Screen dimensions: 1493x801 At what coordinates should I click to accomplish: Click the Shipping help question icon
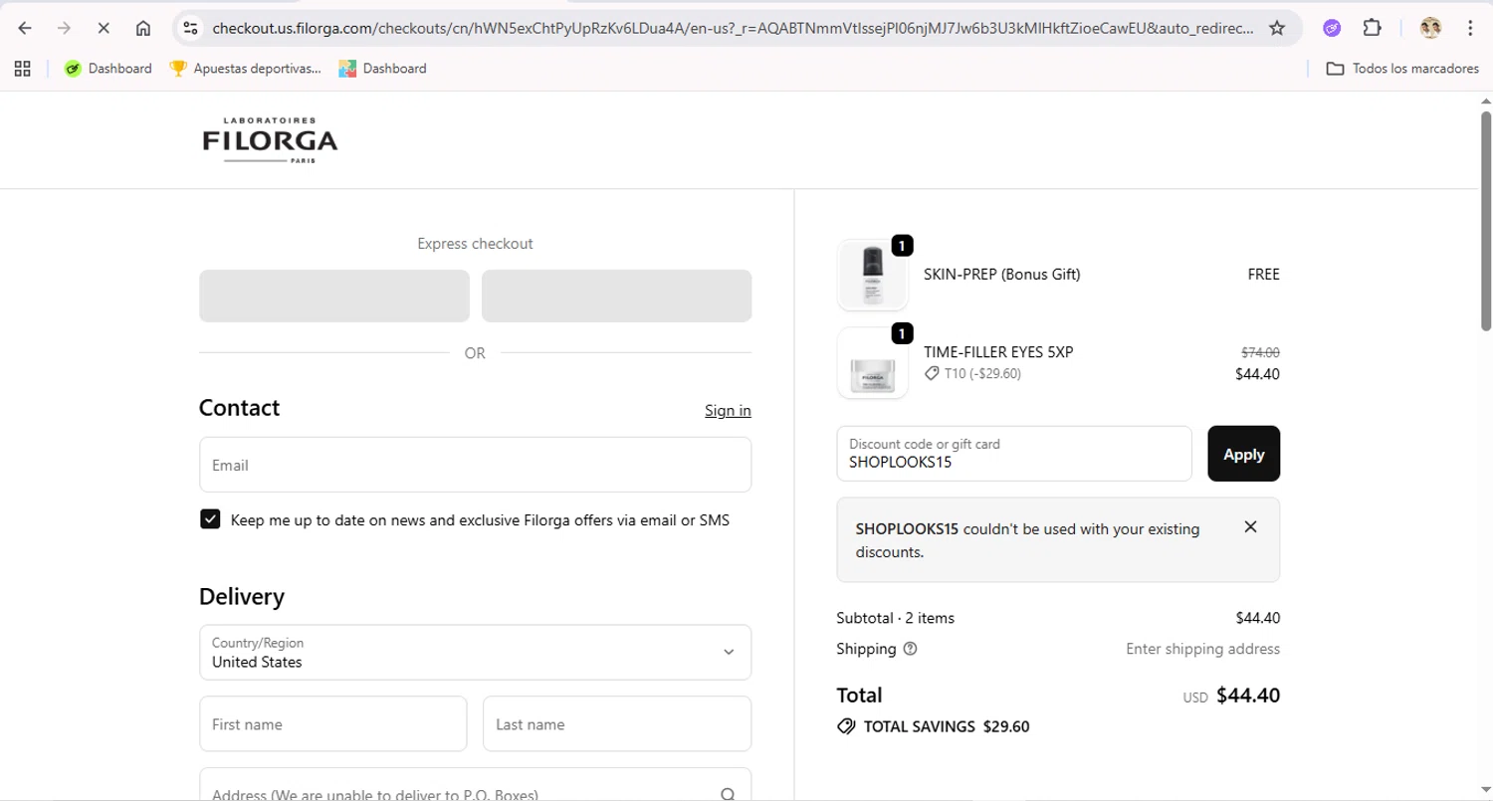tap(910, 649)
